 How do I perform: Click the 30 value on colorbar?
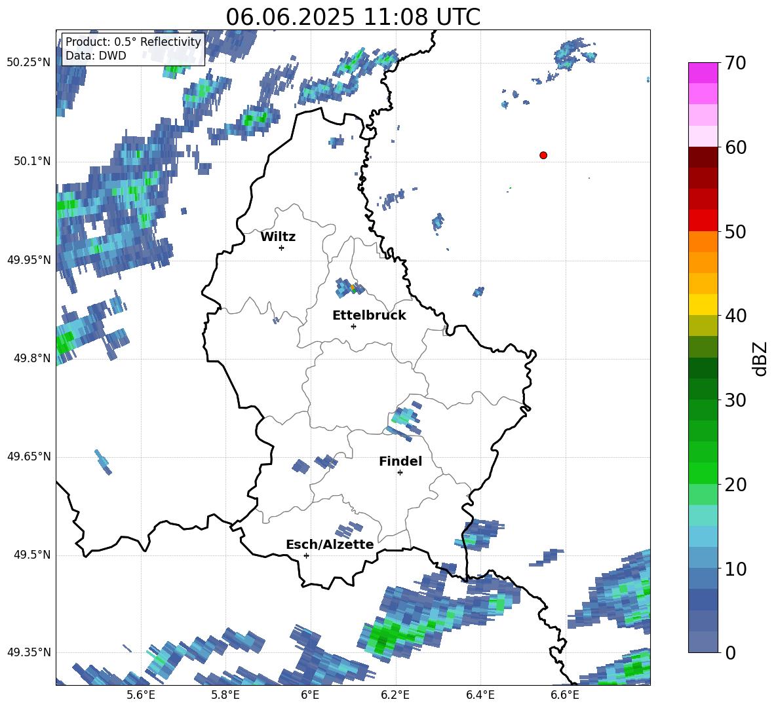pyautogui.click(x=735, y=400)
